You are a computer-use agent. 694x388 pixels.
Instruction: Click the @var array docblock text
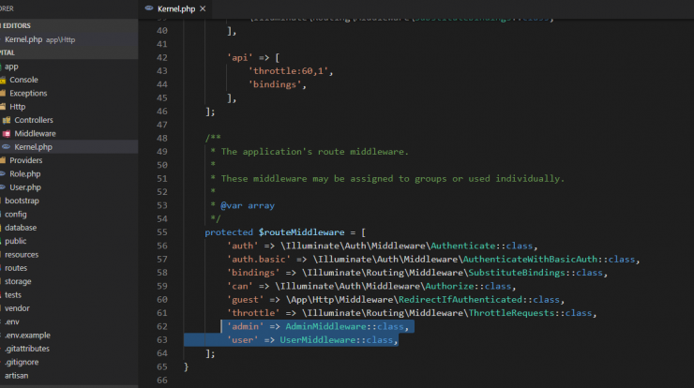pyautogui.click(x=248, y=205)
